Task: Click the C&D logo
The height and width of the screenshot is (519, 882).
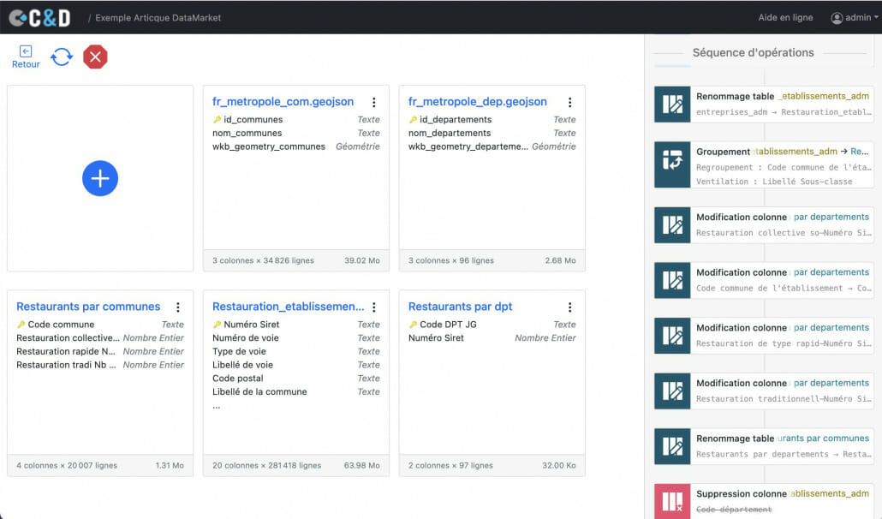Action: 39,18
